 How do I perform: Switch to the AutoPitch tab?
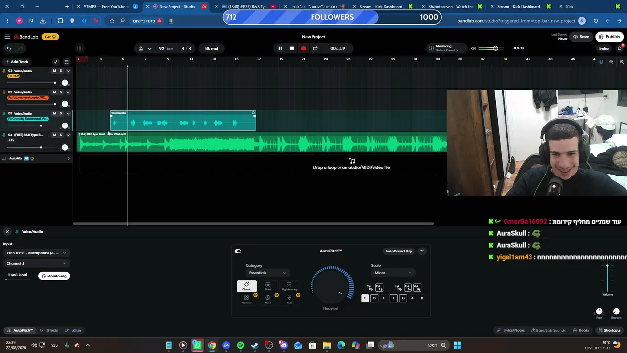pos(20,330)
